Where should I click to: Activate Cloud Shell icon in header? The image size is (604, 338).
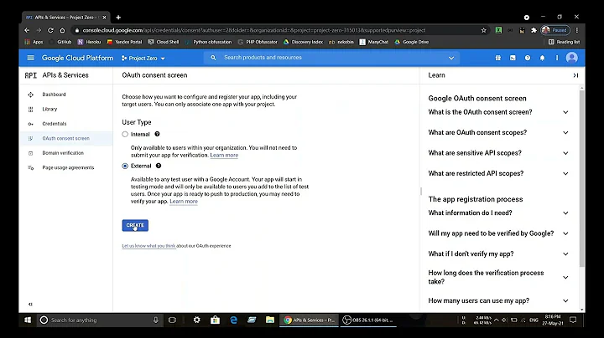pos(513,58)
